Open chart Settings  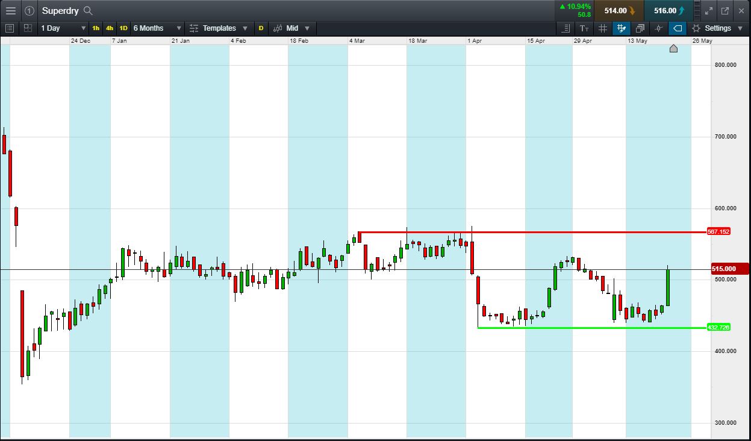point(718,28)
